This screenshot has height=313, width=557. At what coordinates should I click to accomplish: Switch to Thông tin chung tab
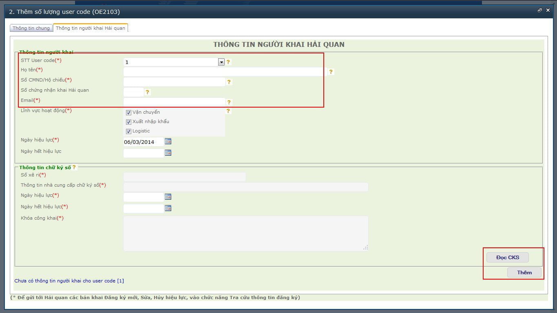31,28
